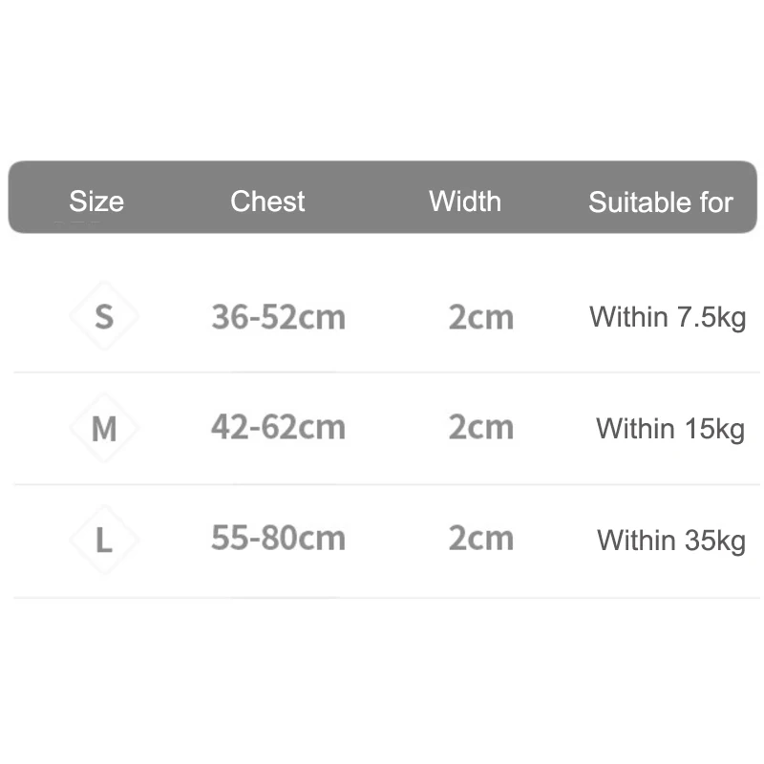
Task: Select the Width column header
Action: pyautogui.click(x=465, y=202)
